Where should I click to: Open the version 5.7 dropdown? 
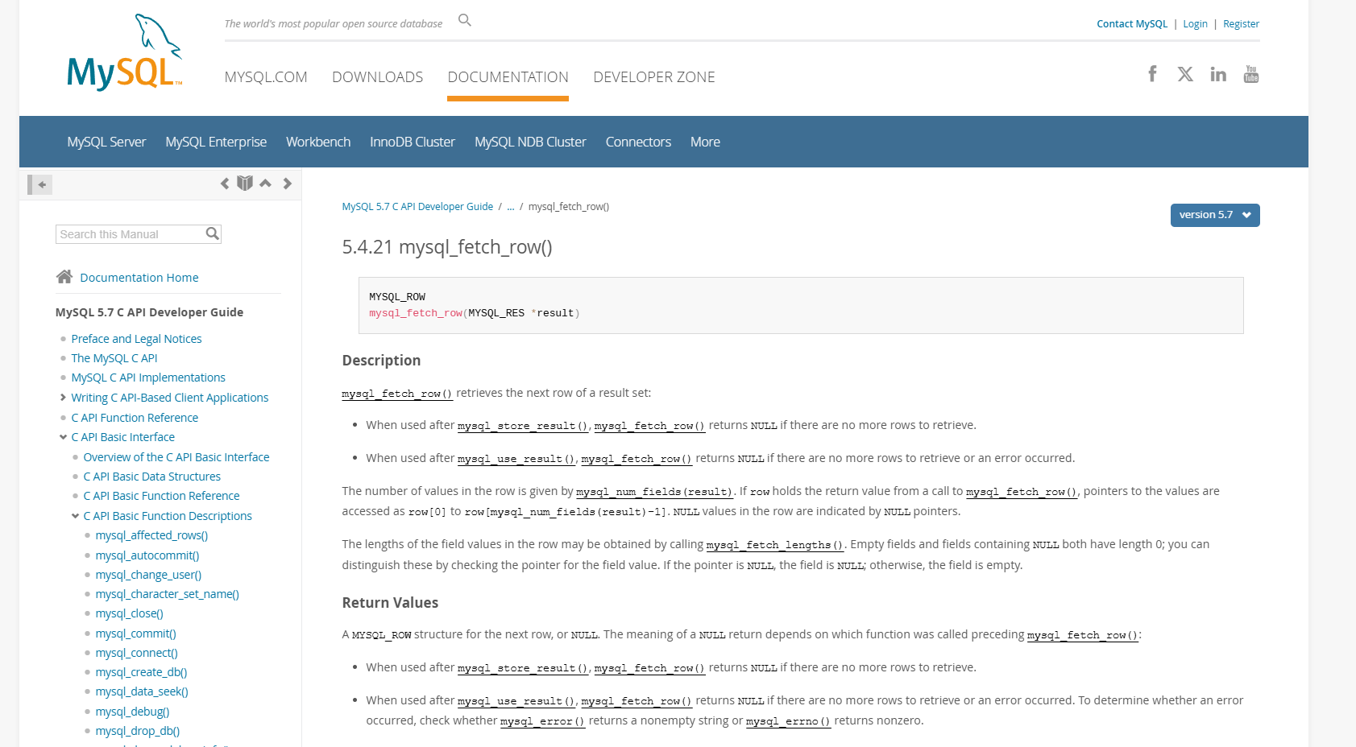pyautogui.click(x=1215, y=215)
